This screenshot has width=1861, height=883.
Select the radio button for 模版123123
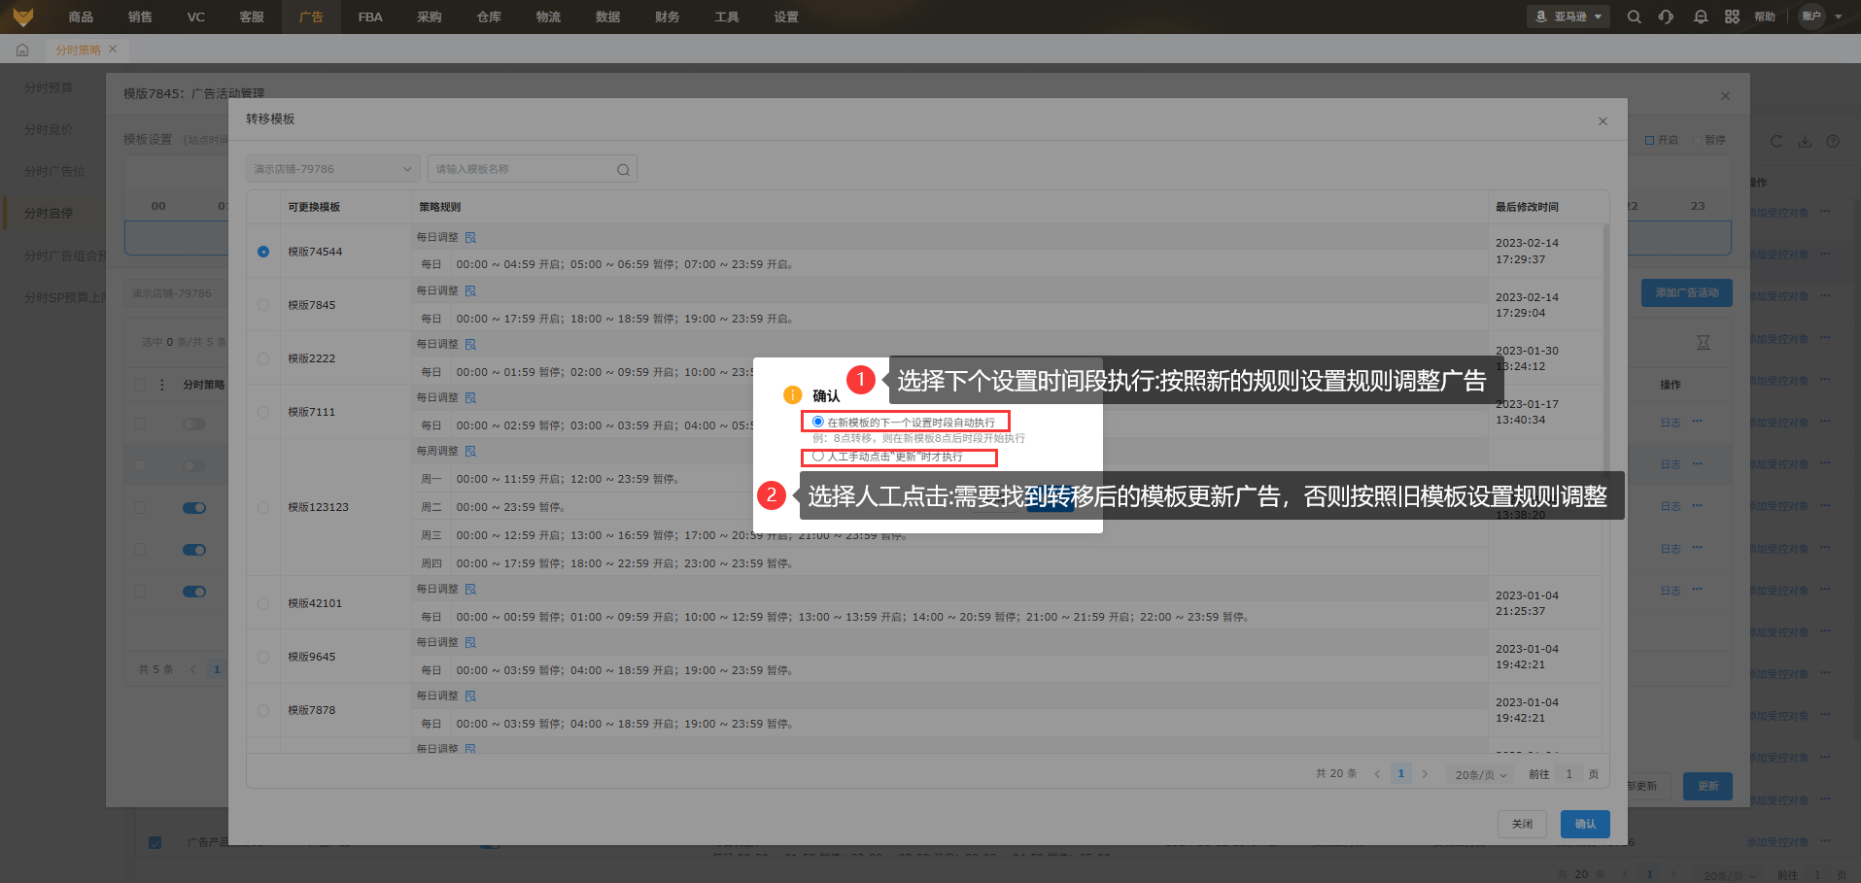263,507
